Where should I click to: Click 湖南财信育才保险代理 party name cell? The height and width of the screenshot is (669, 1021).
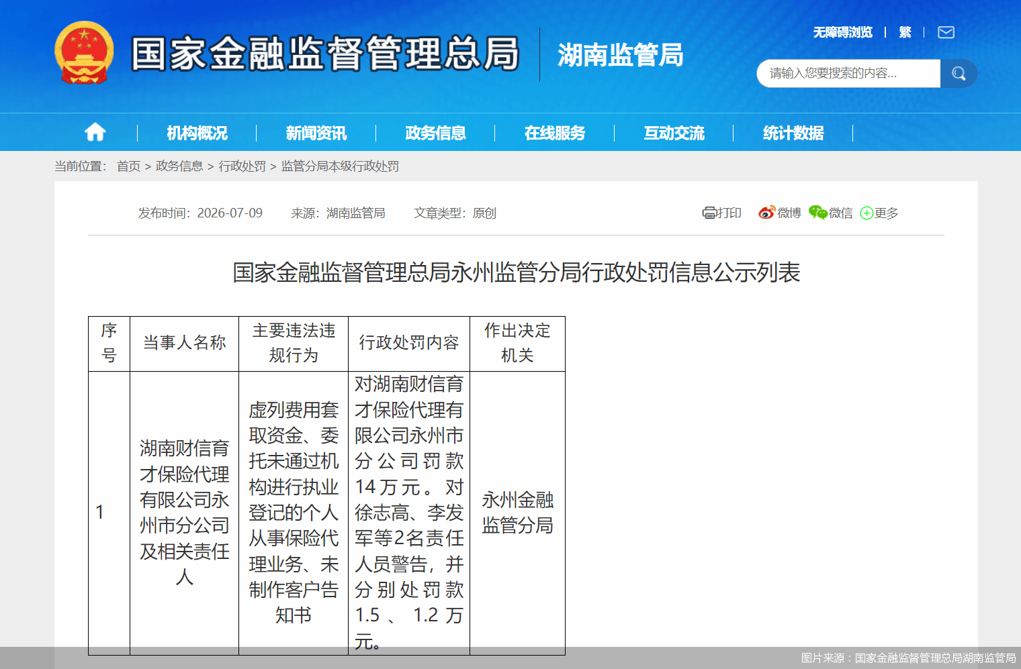coord(184,513)
